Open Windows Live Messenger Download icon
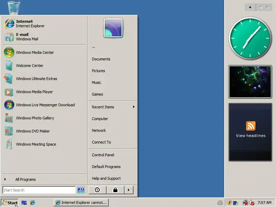The width and height of the screenshot is (276, 207). pyautogui.click(x=9, y=105)
